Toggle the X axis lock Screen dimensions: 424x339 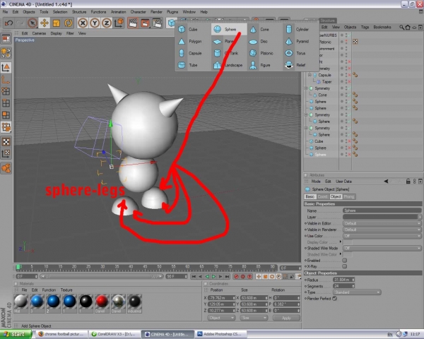83,23
